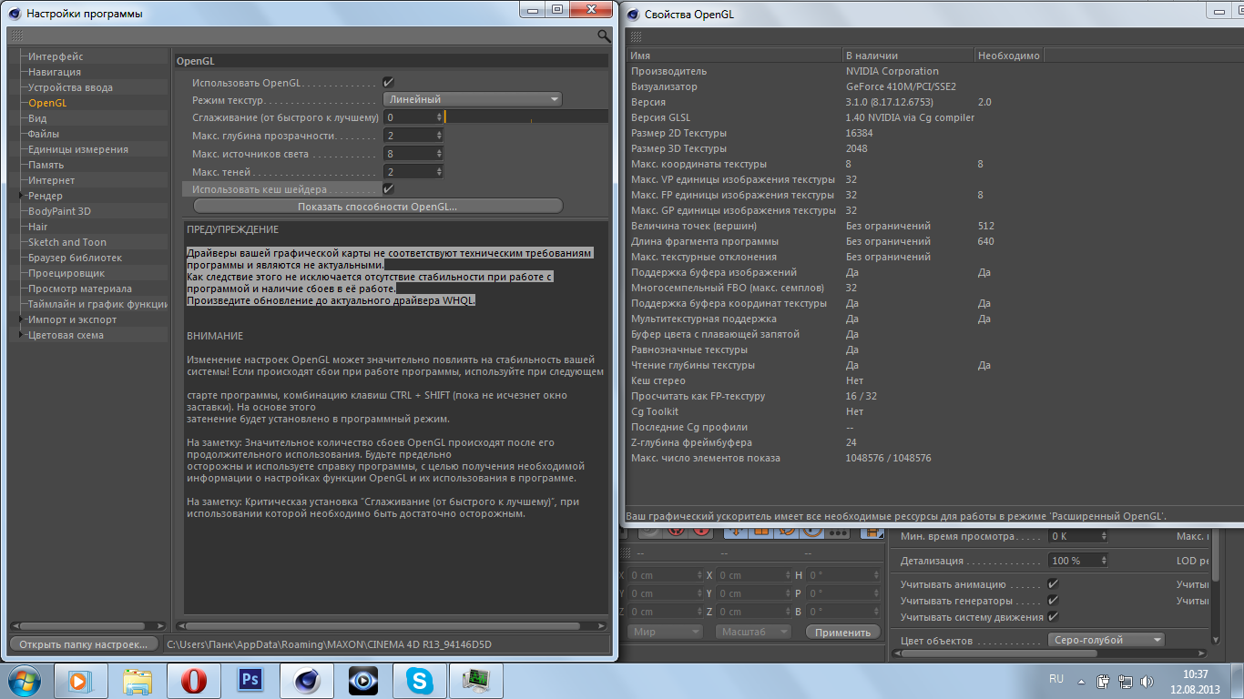The width and height of the screenshot is (1244, 699).
Task: Toggle the 'Использовать кеш шейдера' checkbox
Action: point(388,188)
